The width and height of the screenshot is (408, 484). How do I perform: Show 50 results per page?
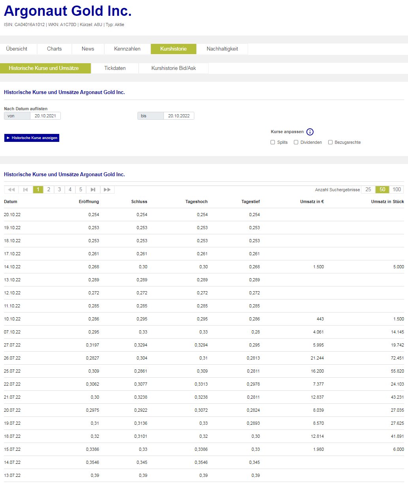[382, 190]
